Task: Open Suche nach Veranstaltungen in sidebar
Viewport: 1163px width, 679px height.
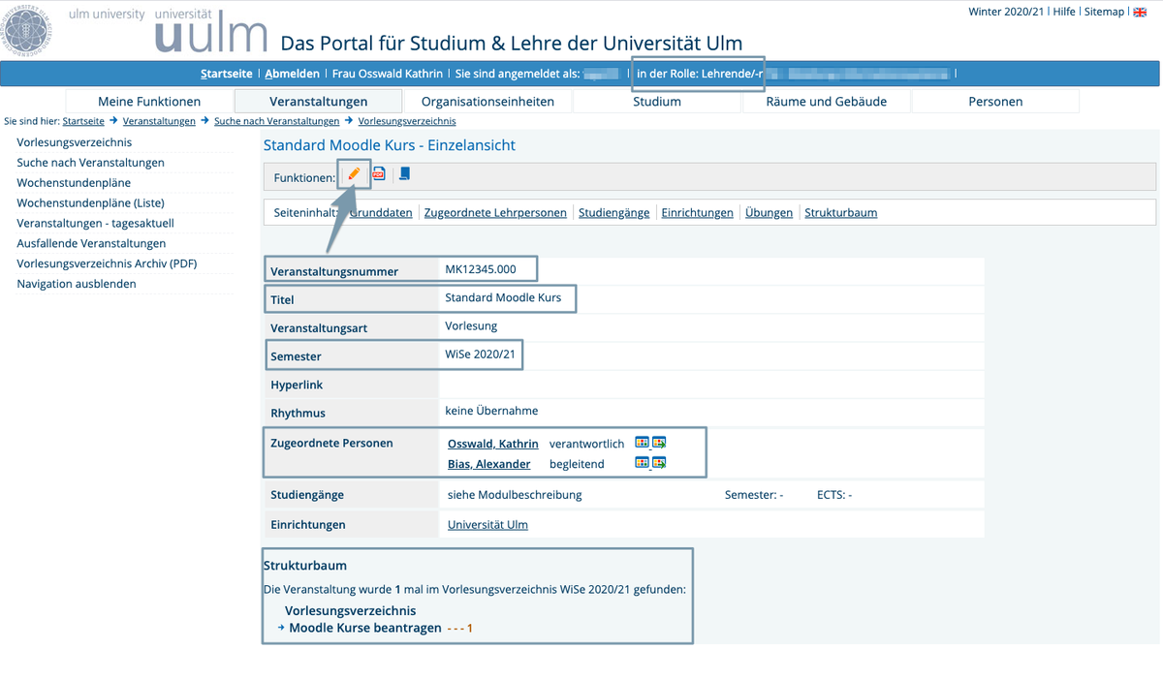Action: (x=91, y=163)
